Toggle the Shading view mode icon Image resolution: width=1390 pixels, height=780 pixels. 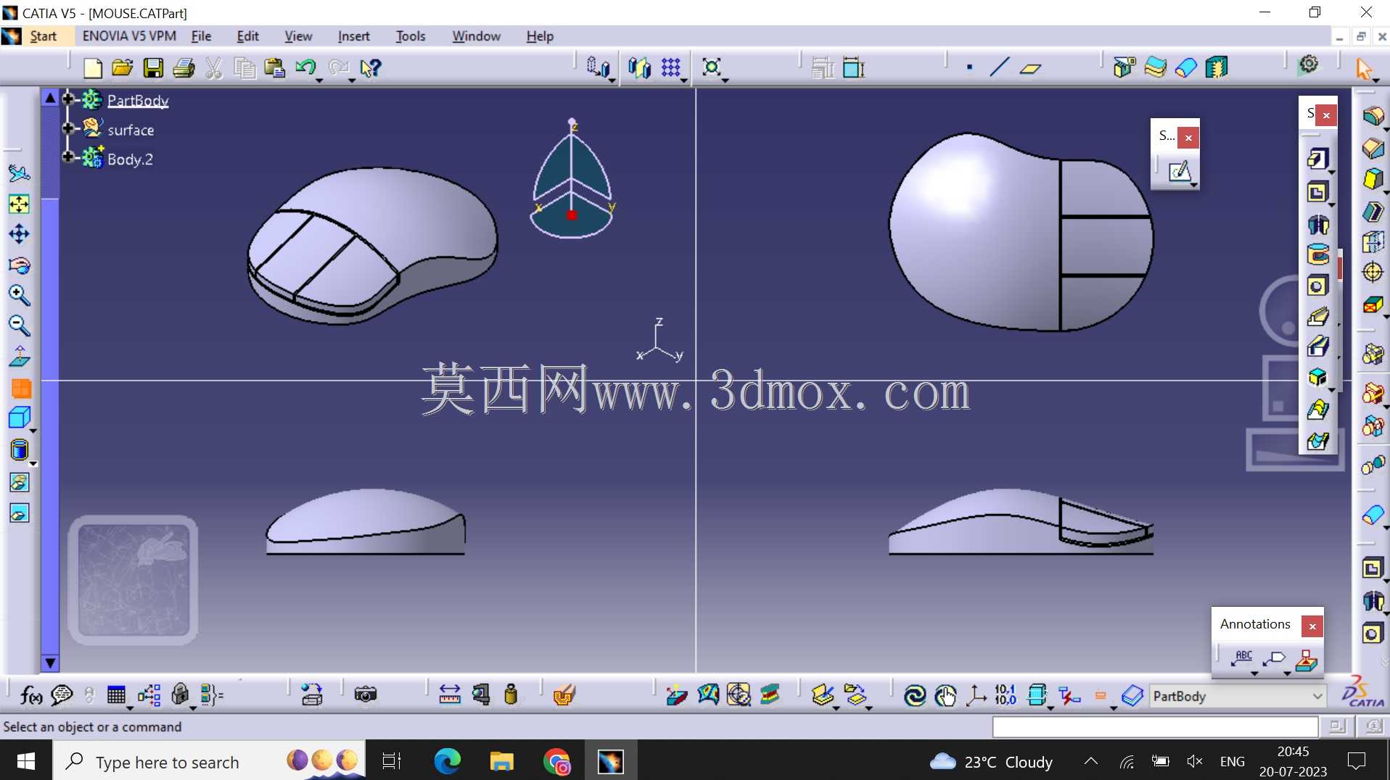19,449
